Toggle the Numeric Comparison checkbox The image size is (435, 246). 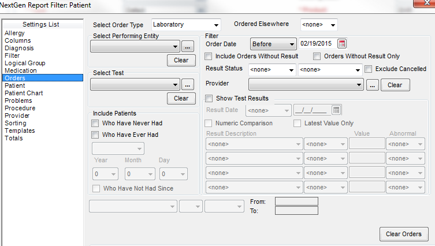[x=208, y=123]
